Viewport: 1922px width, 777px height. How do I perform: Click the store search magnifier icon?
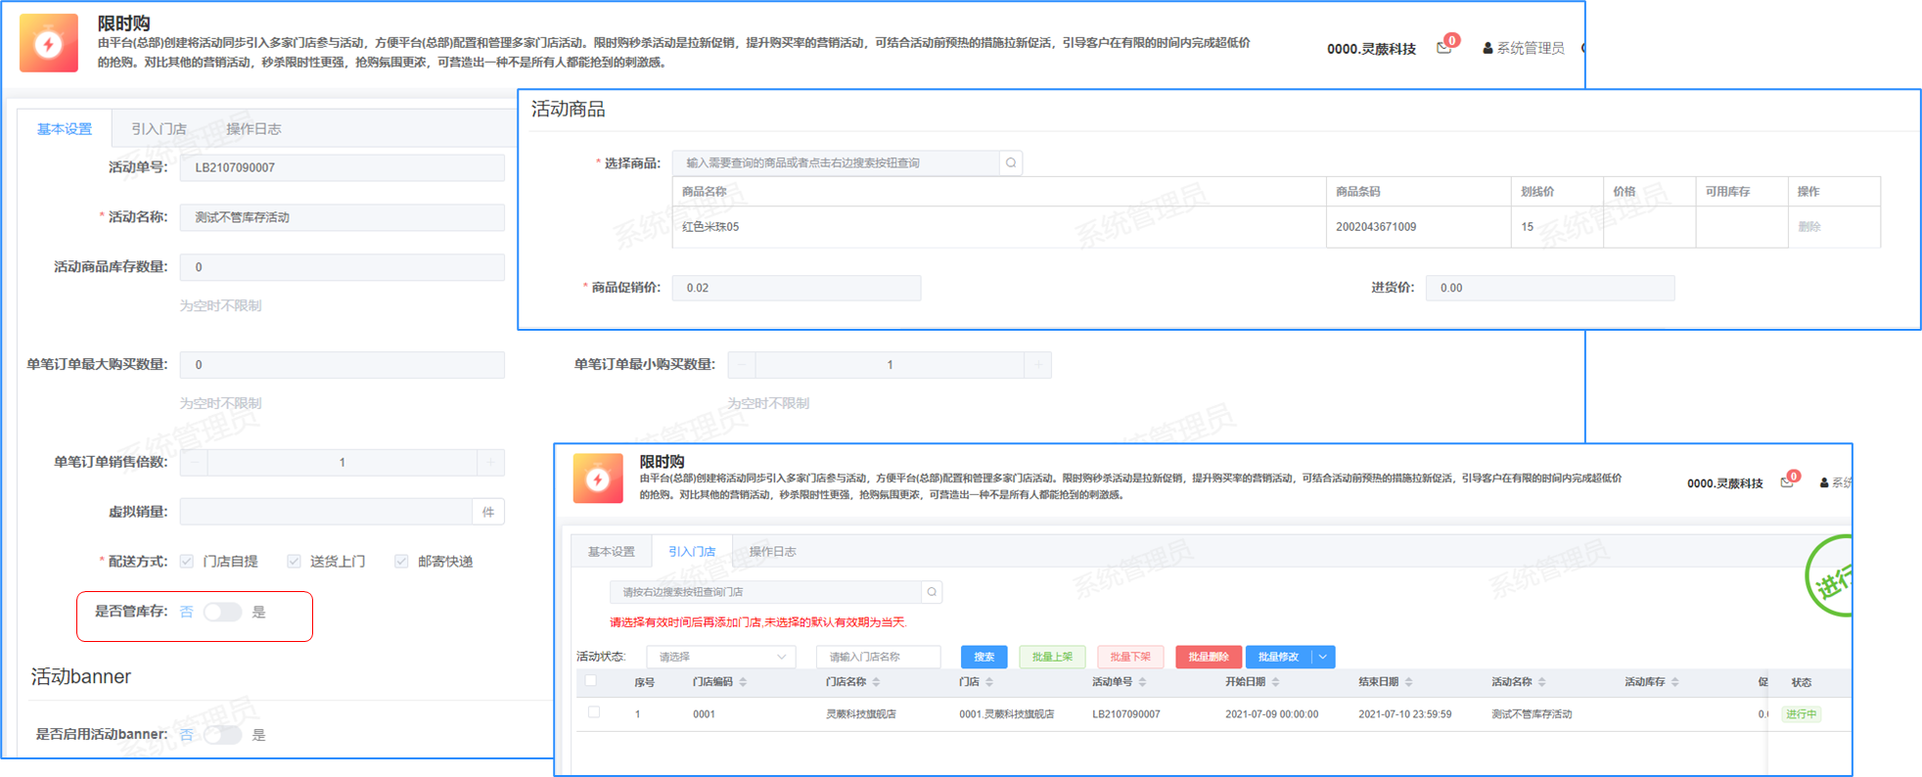tap(932, 592)
